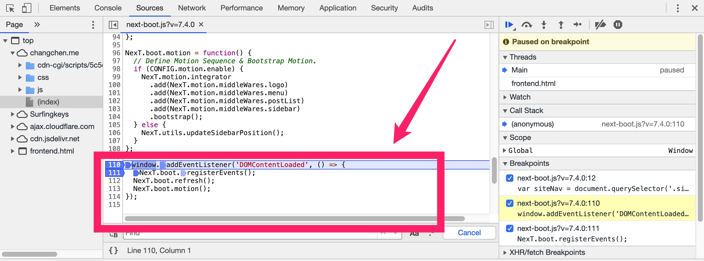Click the horizontal scrollbar under the code editor
Viewport: 704px width, 261px height.
tap(294, 219)
